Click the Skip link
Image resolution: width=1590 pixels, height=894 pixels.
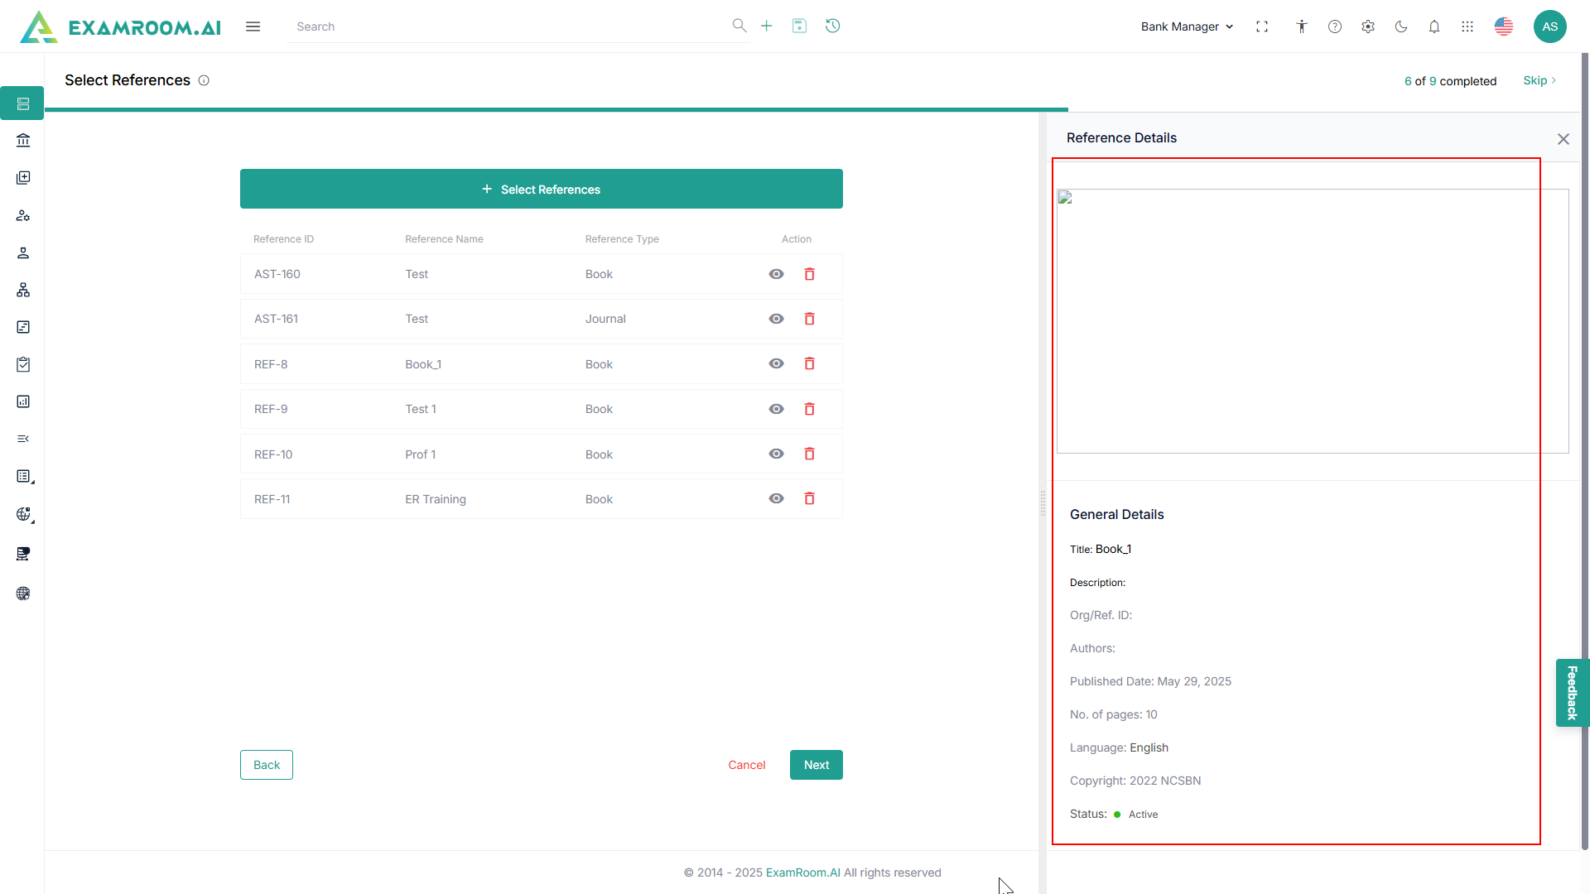click(x=1539, y=80)
